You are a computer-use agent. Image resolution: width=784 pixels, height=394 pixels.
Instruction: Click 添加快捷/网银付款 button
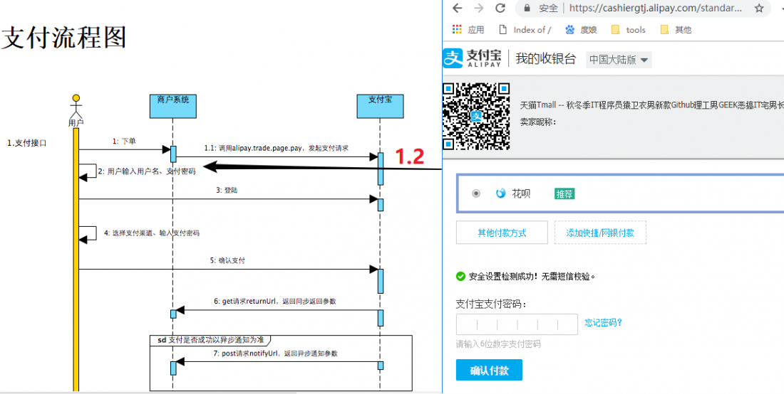point(600,233)
